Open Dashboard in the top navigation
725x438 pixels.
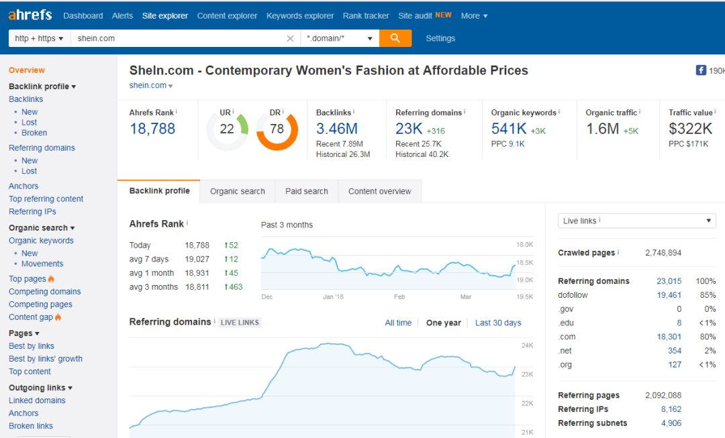tap(83, 15)
